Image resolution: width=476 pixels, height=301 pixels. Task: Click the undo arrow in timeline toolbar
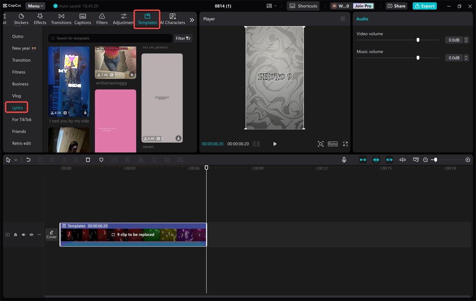tap(28, 160)
